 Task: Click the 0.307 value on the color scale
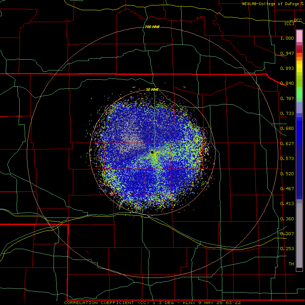287,234
